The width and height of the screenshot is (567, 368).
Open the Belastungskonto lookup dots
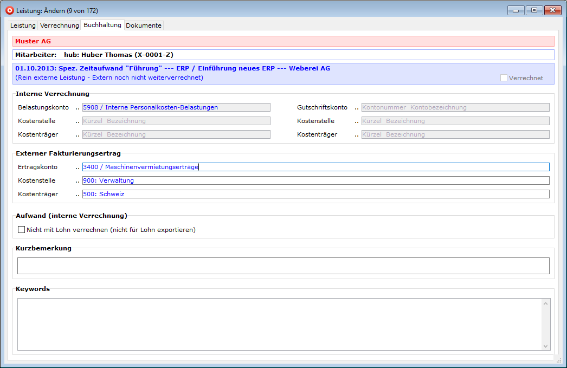pyautogui.click(x=78, y=108)
